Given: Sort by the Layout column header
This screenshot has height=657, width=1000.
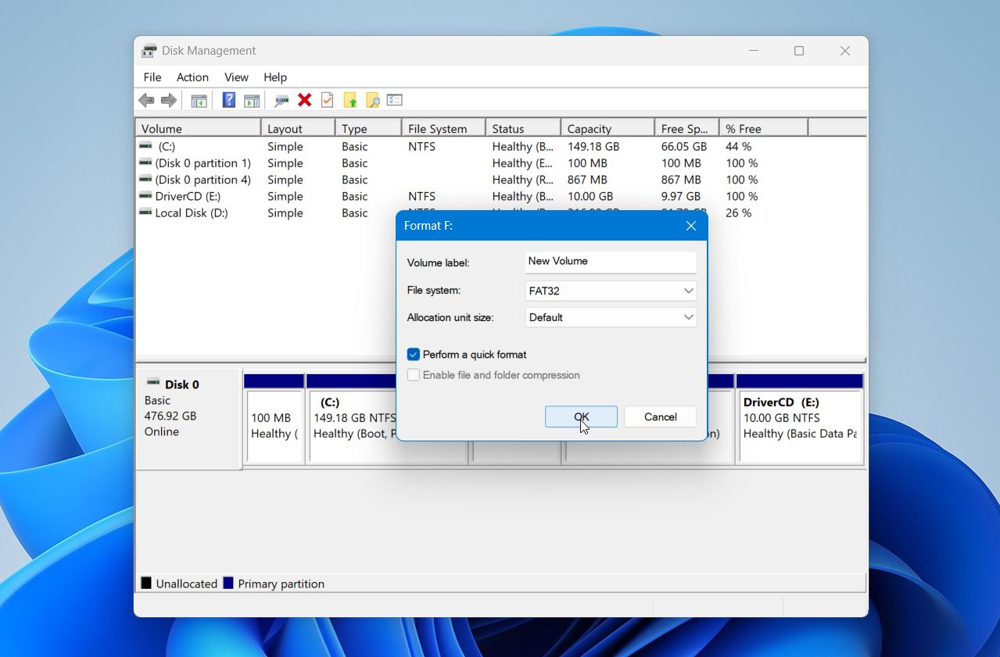Looking at the screenshot, I should (x=299, y=128).
